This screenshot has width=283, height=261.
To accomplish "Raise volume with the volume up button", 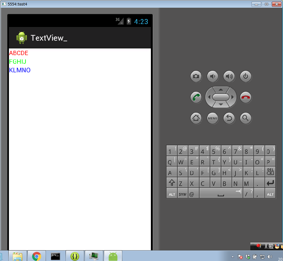I will click(229, 76).
